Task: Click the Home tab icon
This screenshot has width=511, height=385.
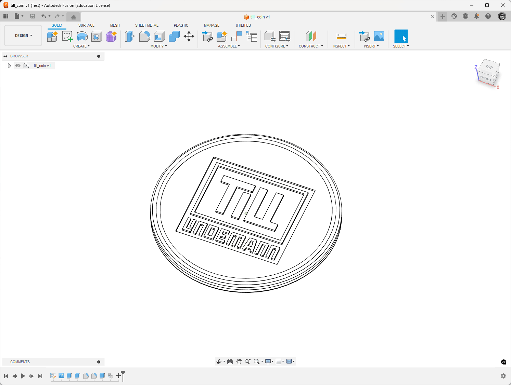Action: coord(73,17)
